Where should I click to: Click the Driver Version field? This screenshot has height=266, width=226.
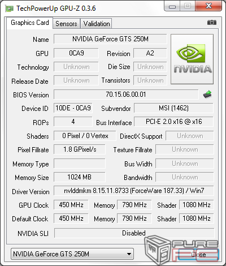(134, 191)
